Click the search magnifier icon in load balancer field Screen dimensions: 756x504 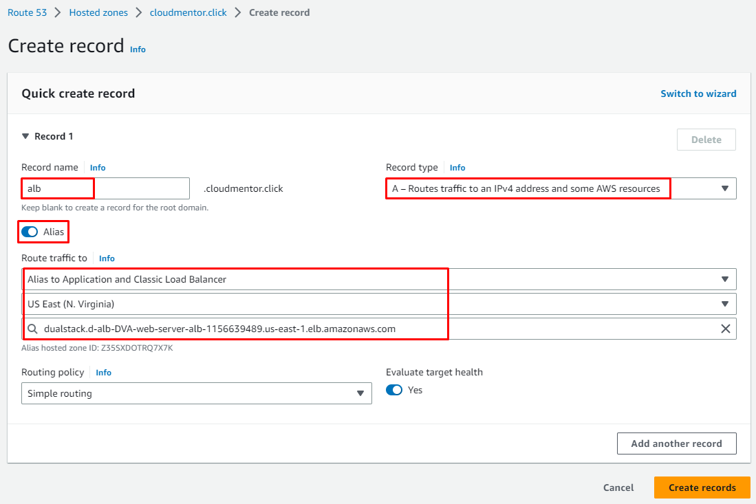tap(32, 329)
